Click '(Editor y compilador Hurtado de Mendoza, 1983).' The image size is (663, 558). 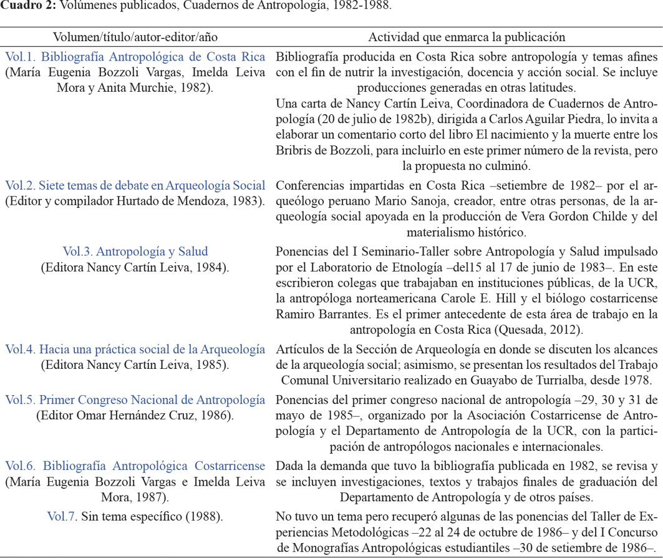pyautogui.click(x=135, y=201)
